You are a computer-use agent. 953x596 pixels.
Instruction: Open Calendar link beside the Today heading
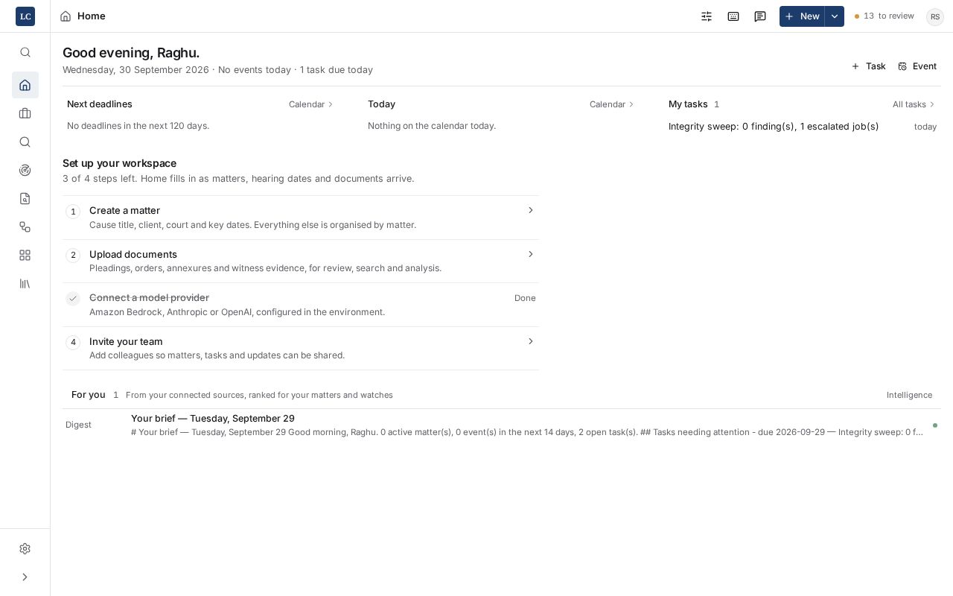tap(612, 104)
